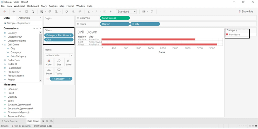
Task: Click the New Dashboard tab icon at bottom
Action: click(47, 121)
